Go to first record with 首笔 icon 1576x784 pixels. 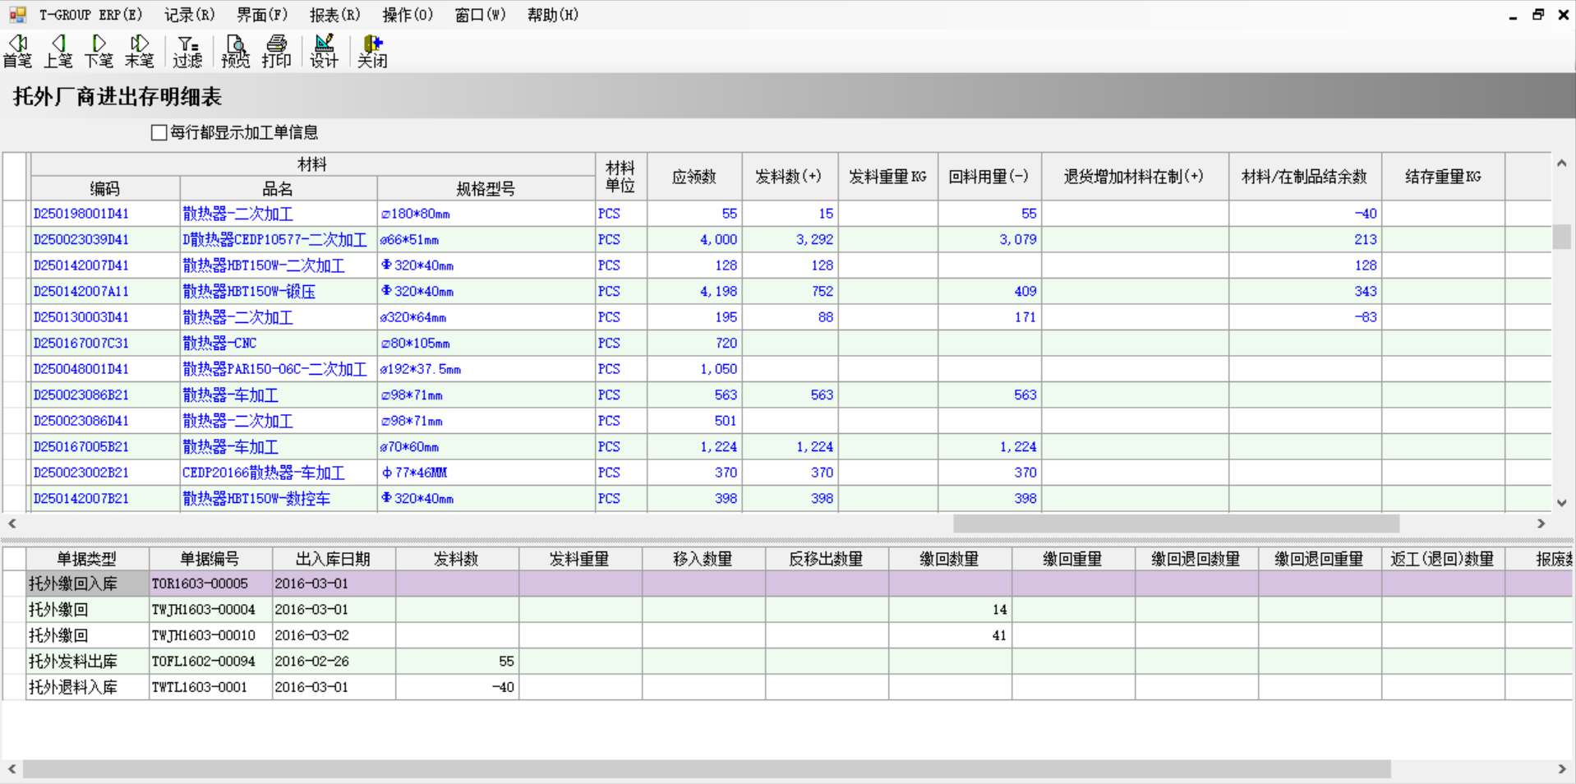(x=17, y=51)
